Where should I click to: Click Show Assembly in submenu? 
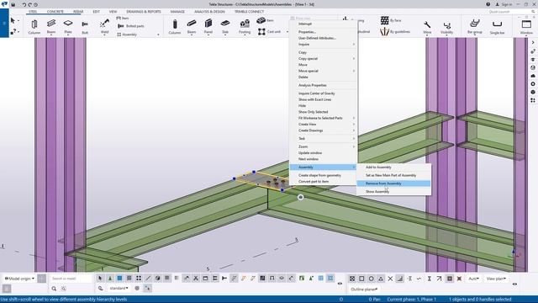pyautogui.click(x=393, y=192)
